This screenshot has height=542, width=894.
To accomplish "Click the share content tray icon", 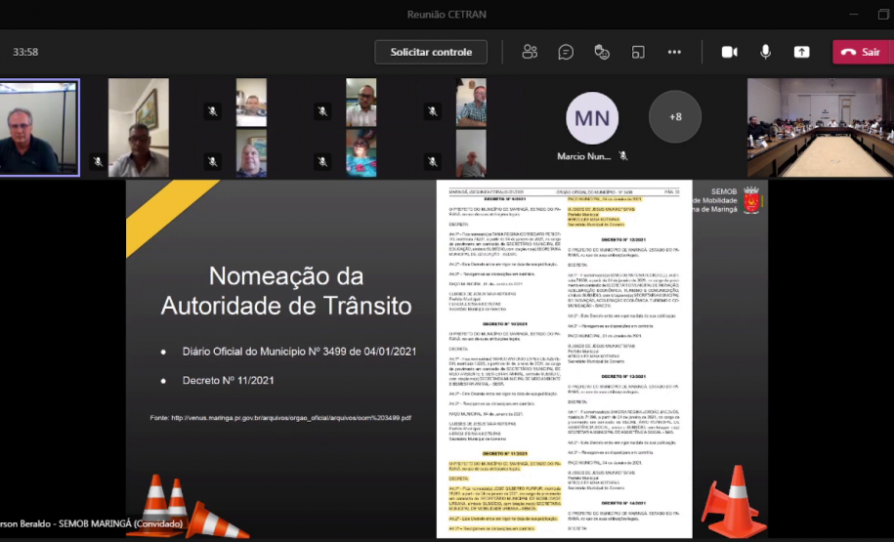I will pos(801,52).
